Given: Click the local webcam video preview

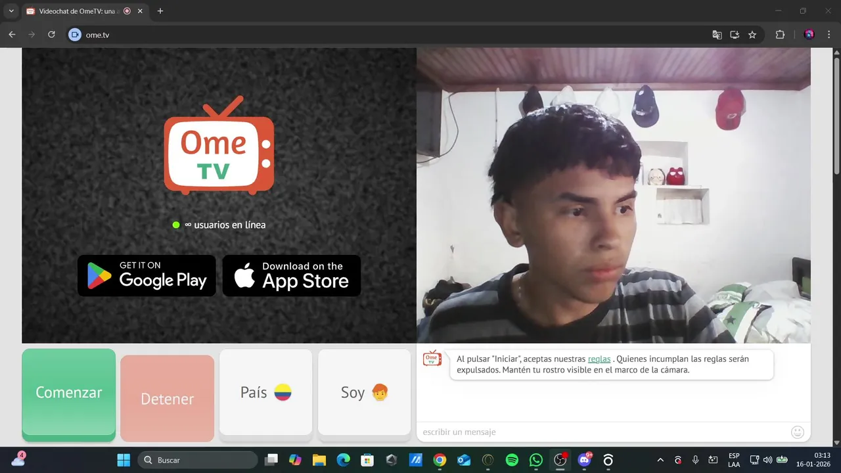Looking at the screenshot, I should (x=614, y=195).
